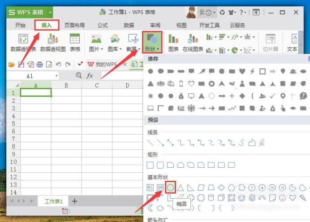
Task: Click the open folder icon in quick toolbar
Action: [12, 65]
